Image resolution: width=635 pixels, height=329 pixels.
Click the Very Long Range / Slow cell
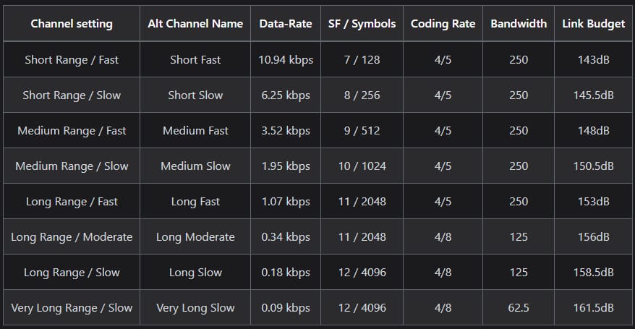tap(72, 308)
